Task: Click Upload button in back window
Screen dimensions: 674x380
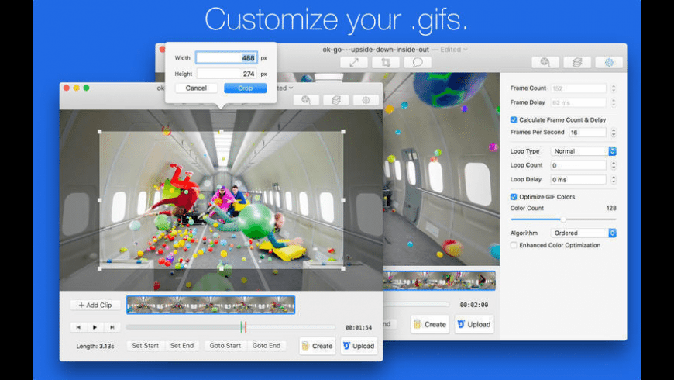Action: [474, 324]
